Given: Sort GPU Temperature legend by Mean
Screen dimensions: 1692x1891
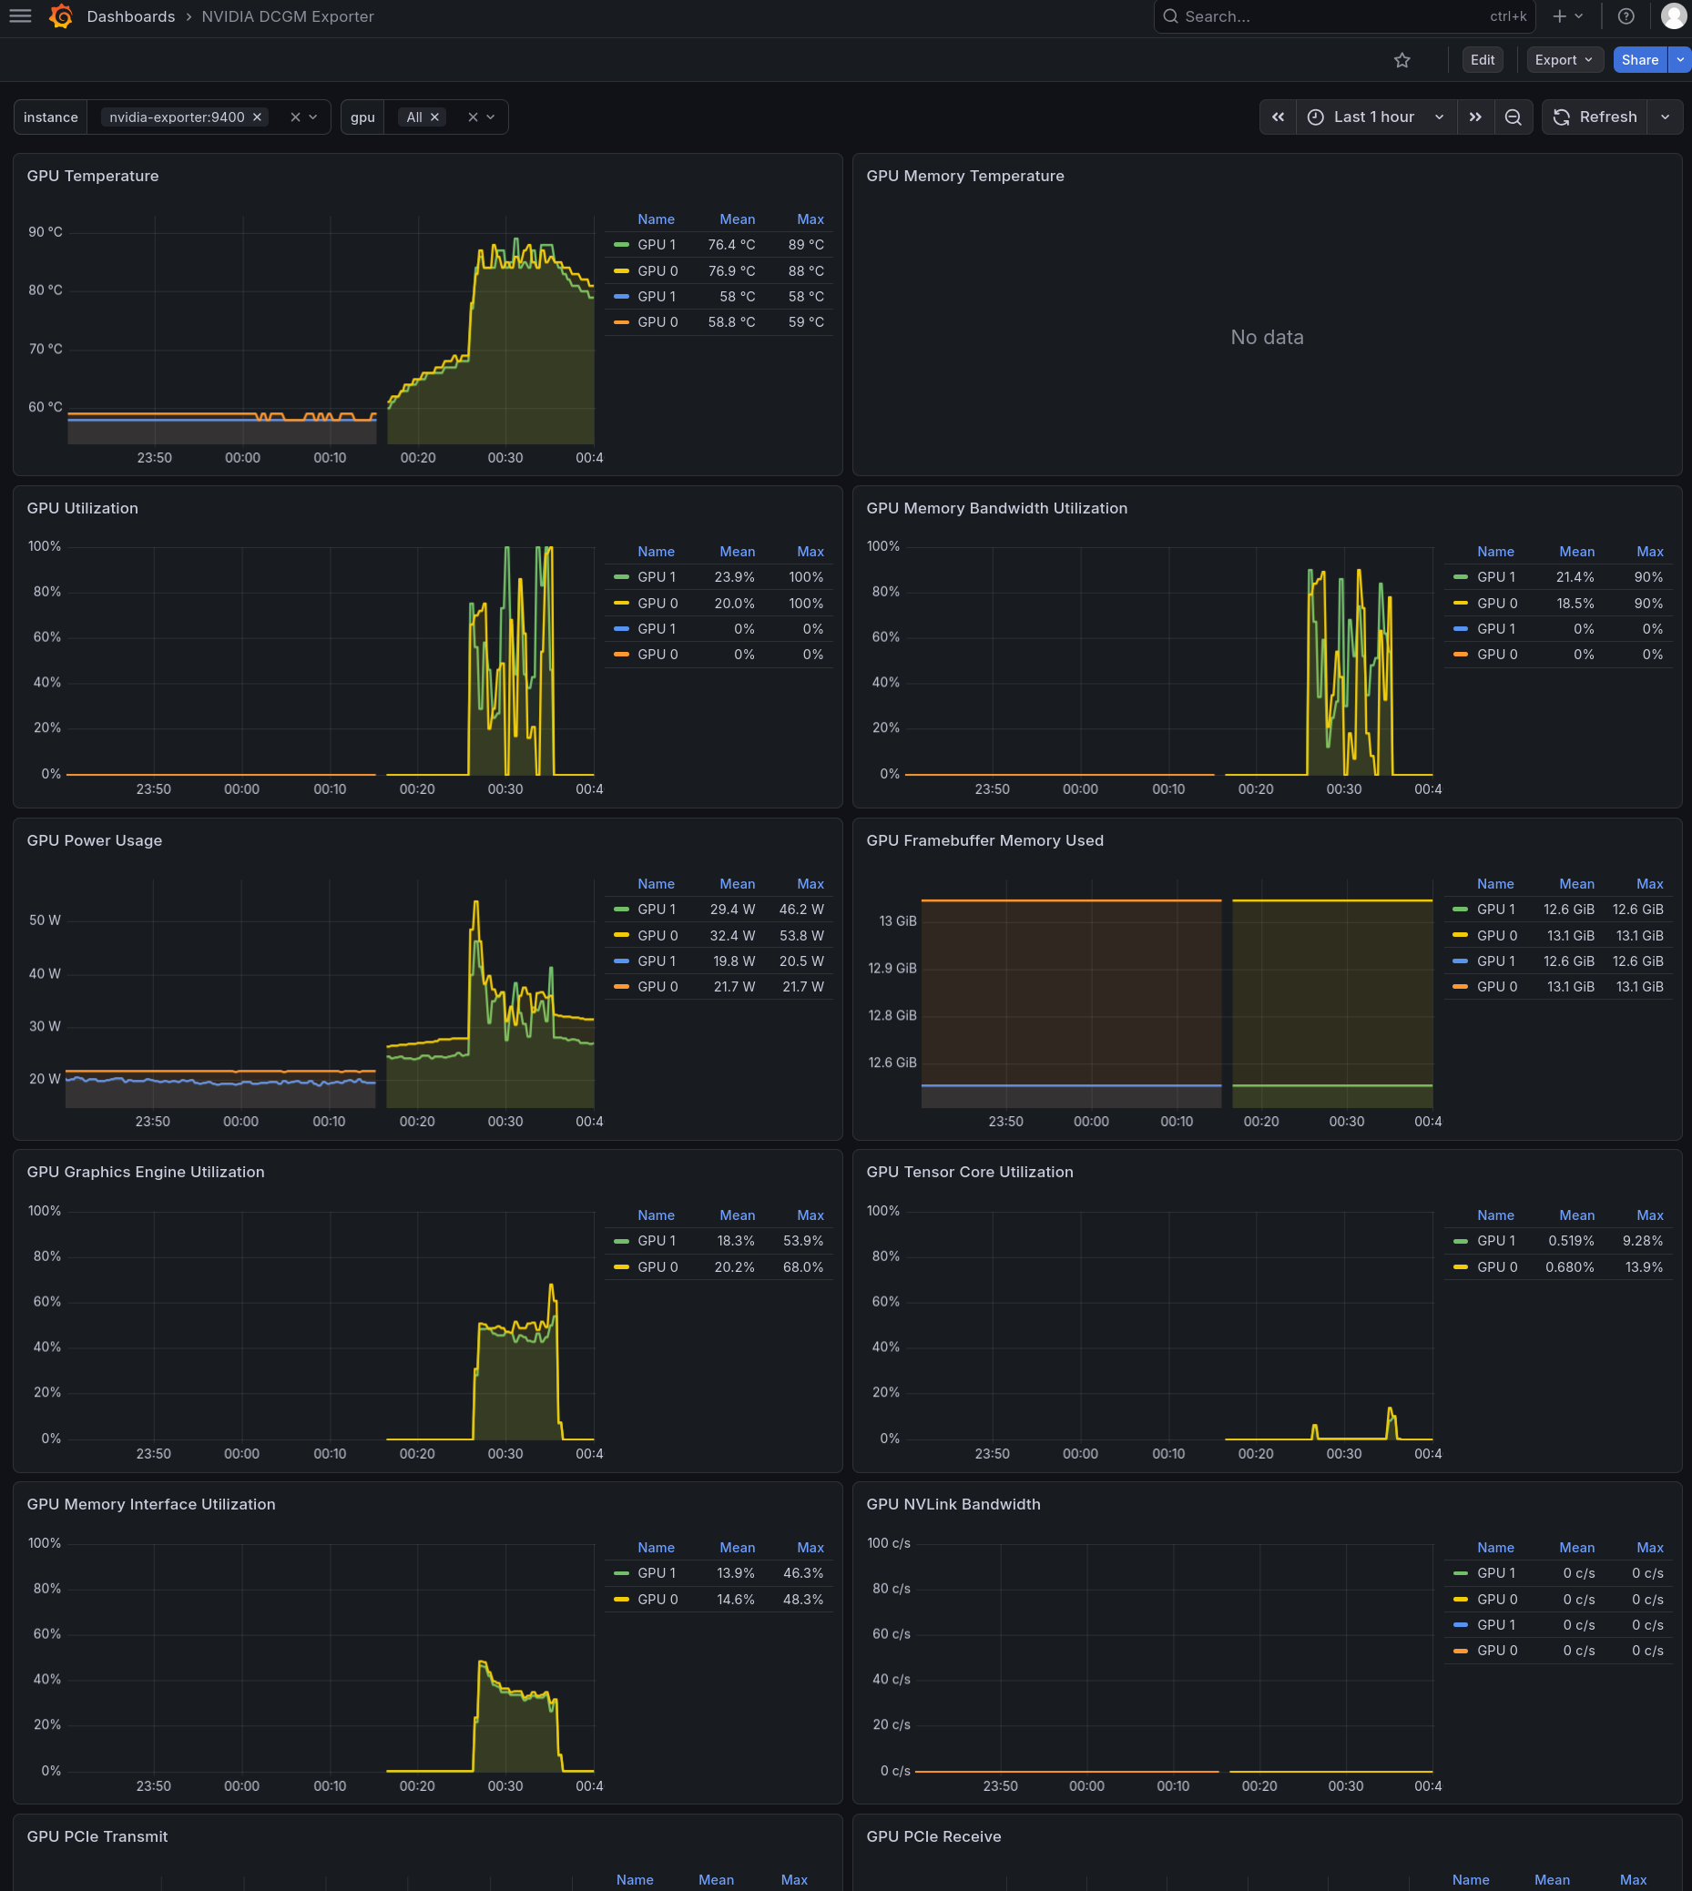Looking at the screenshot, I should (x=738, y=219).
